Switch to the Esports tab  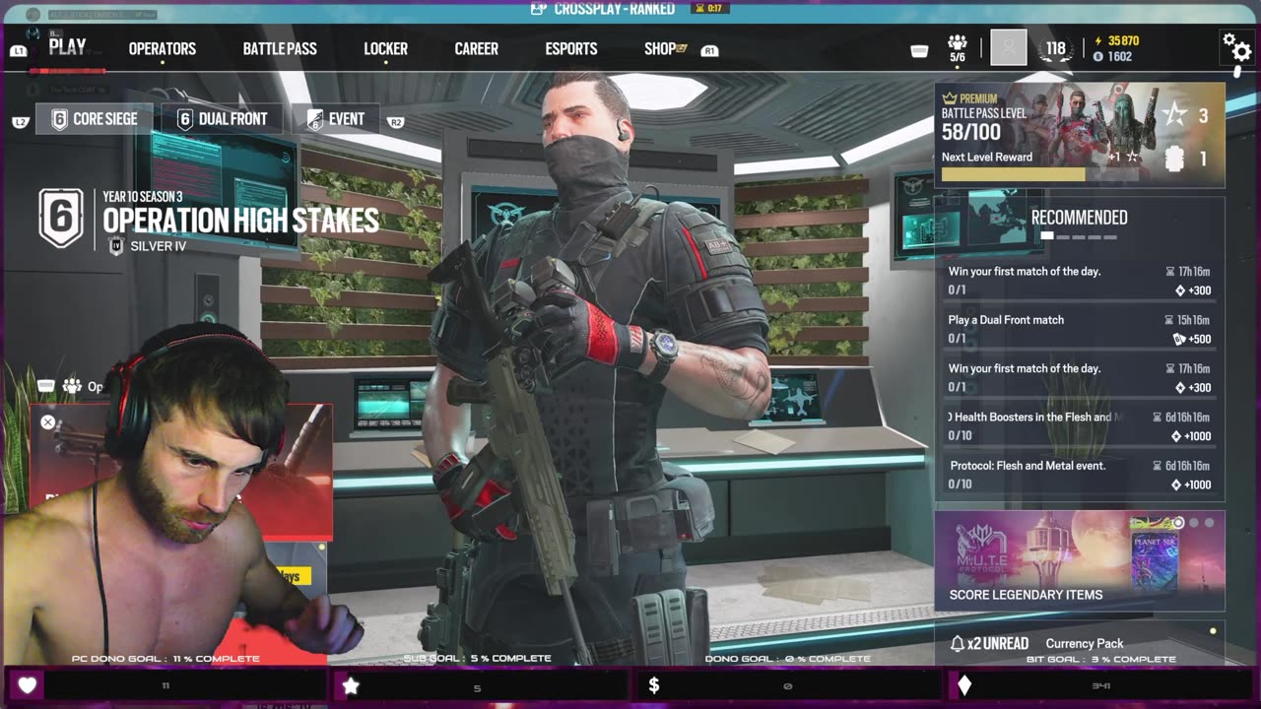571,48
